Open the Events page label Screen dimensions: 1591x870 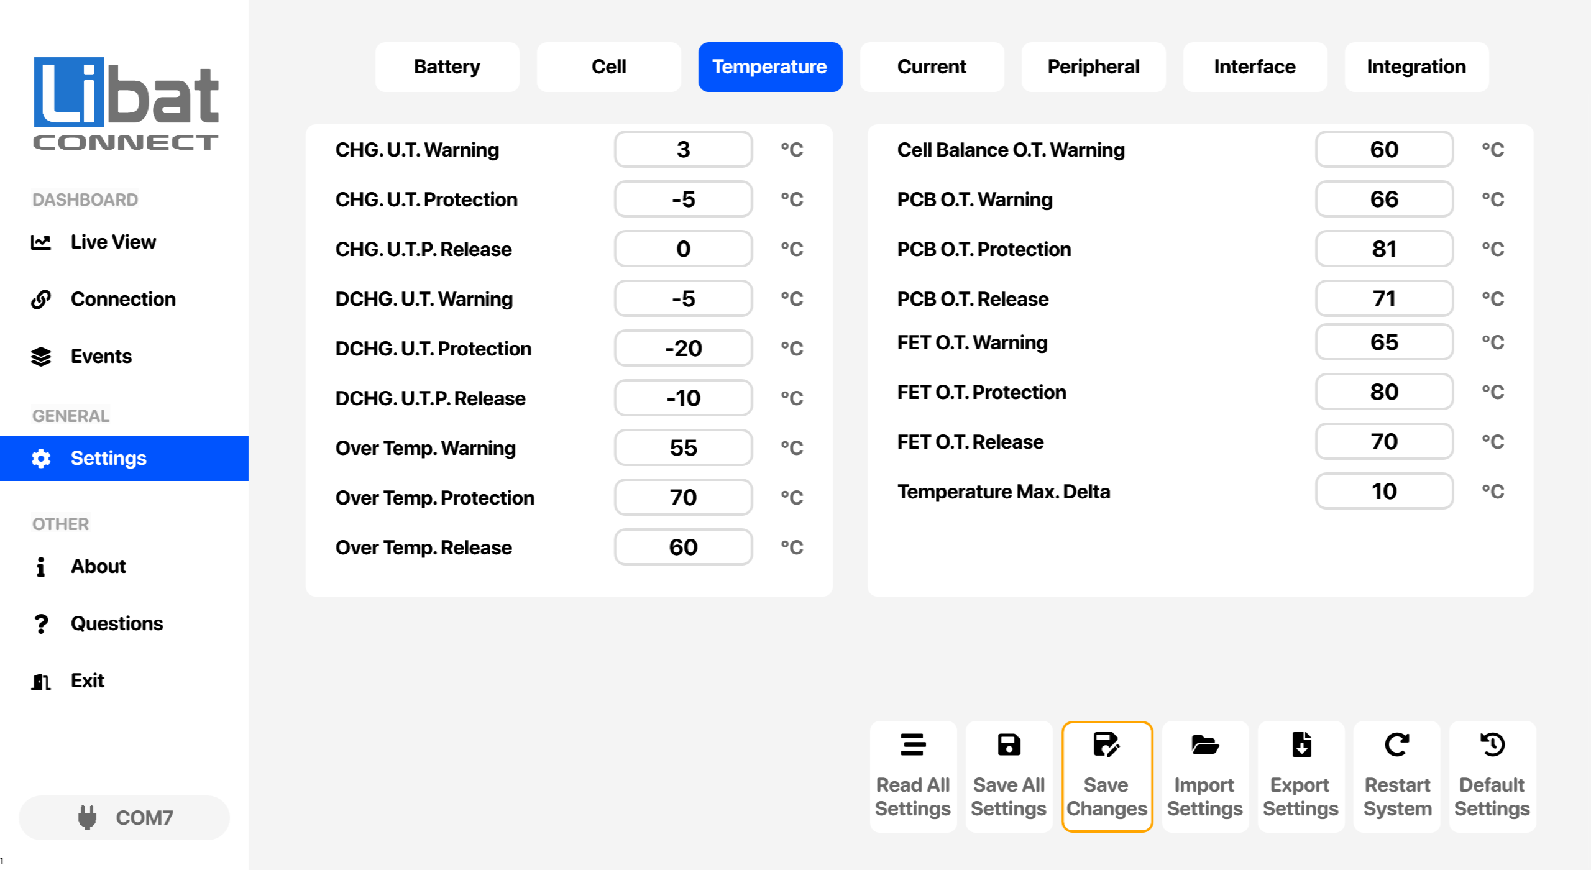pos(101,356)
